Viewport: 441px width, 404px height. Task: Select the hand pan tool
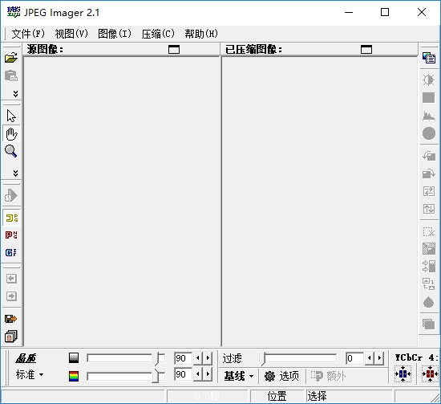tap(11, 134)
